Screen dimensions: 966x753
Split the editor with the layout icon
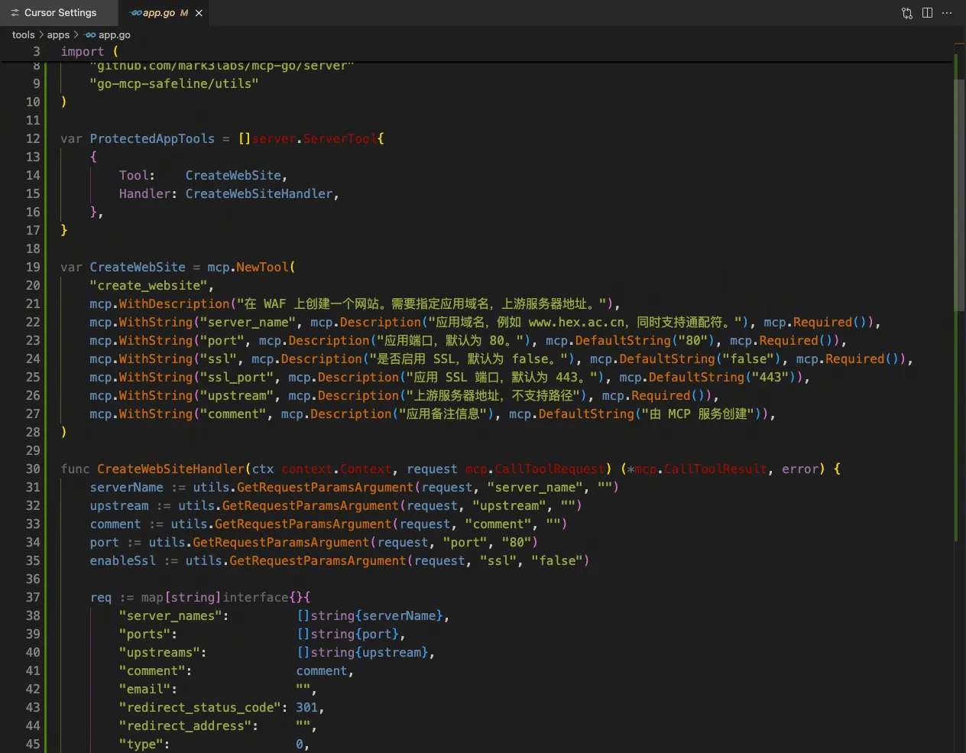click(927, 13)
